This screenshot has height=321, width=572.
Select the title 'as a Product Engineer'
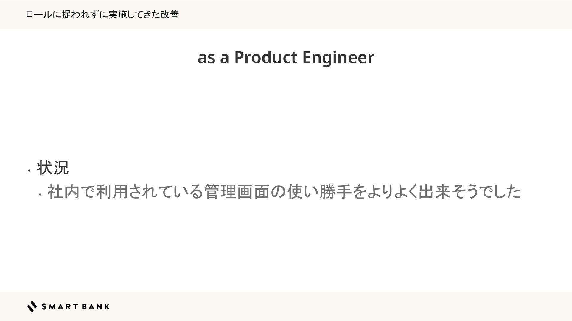click(286, 57)
